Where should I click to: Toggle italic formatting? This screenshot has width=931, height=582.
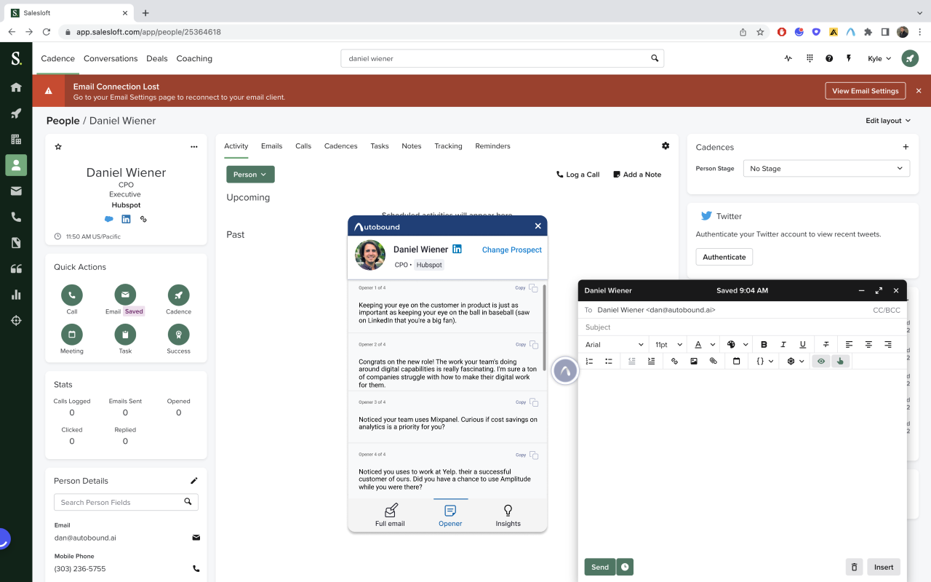(783, 344)
